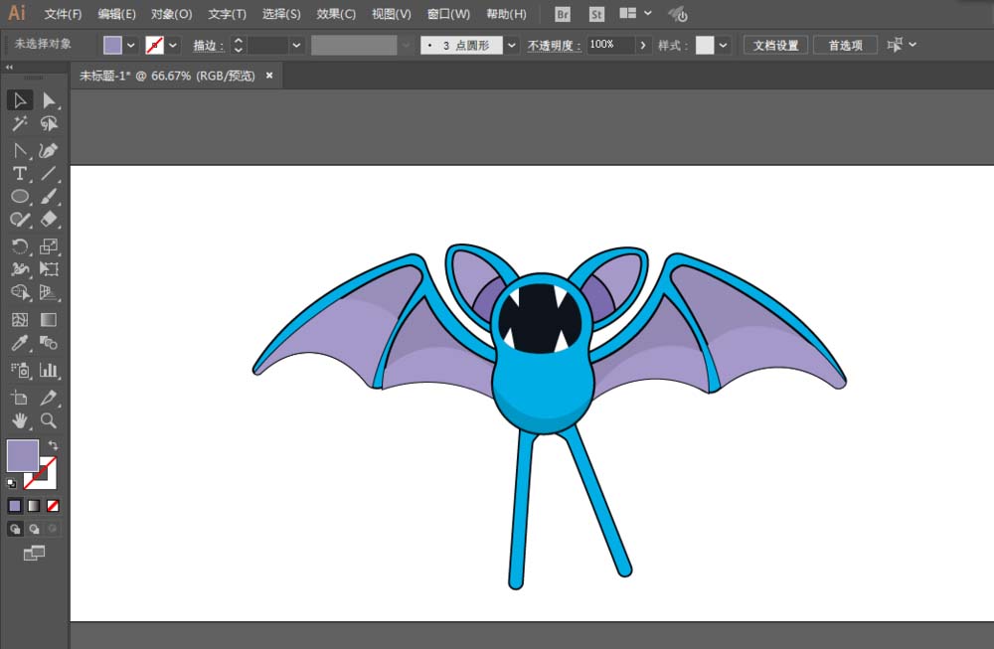Select the Shaper tool
Image resolution: width=994 pixels, height=649 pixels.
[x=20, y=220]
